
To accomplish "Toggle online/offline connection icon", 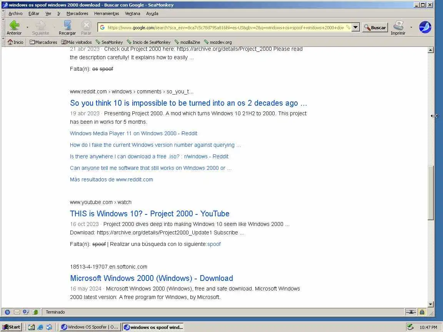I will (411, 312).
